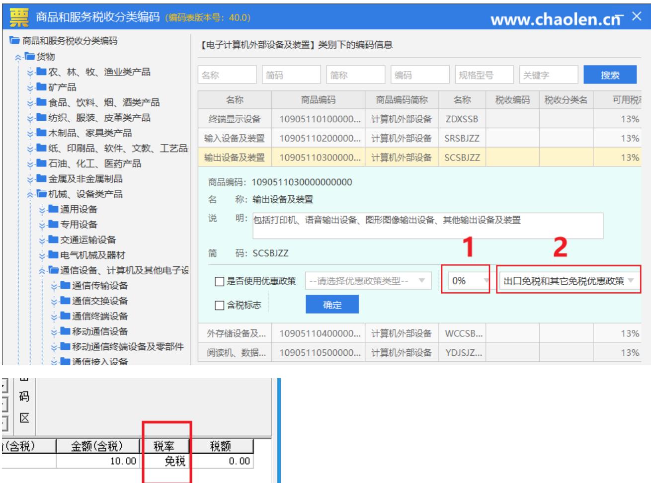Expand the 通用设备 tree node arrow
Image resolution: width=651 pixels, height=483 pixels.
click(42, 210)
